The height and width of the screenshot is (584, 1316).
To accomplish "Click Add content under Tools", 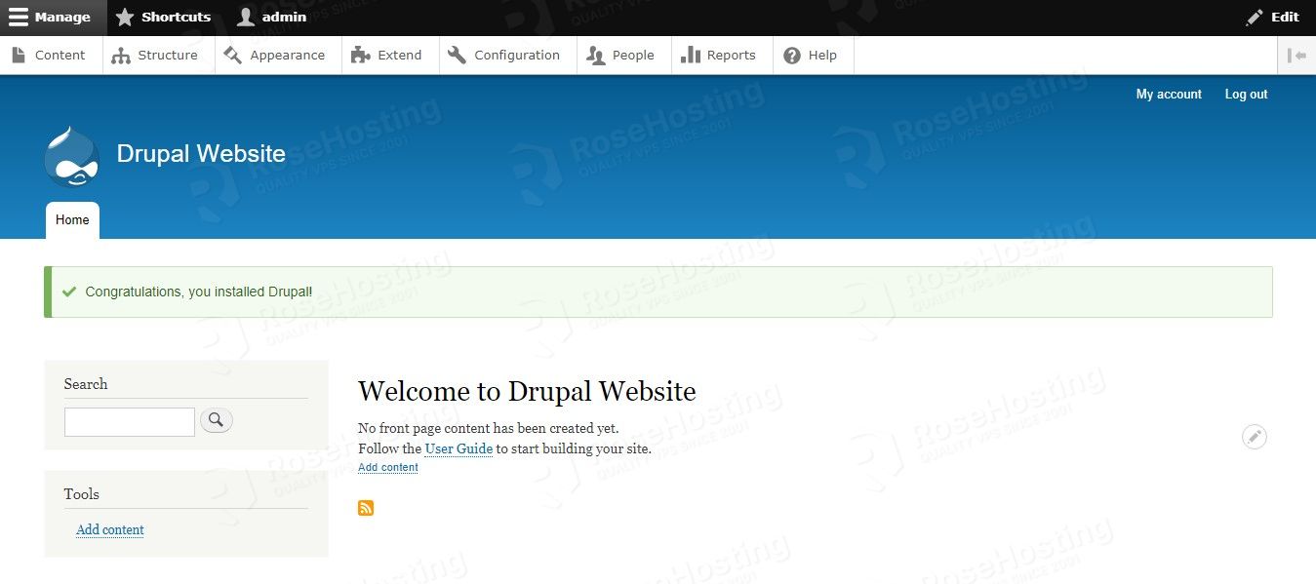I will pos(109,529).
